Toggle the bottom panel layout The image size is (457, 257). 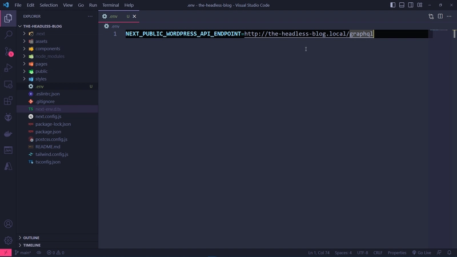[402, 5]
